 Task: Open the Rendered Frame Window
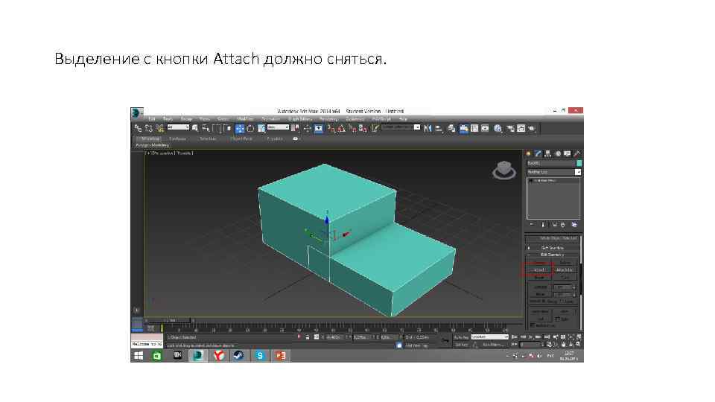pos(521,129)
